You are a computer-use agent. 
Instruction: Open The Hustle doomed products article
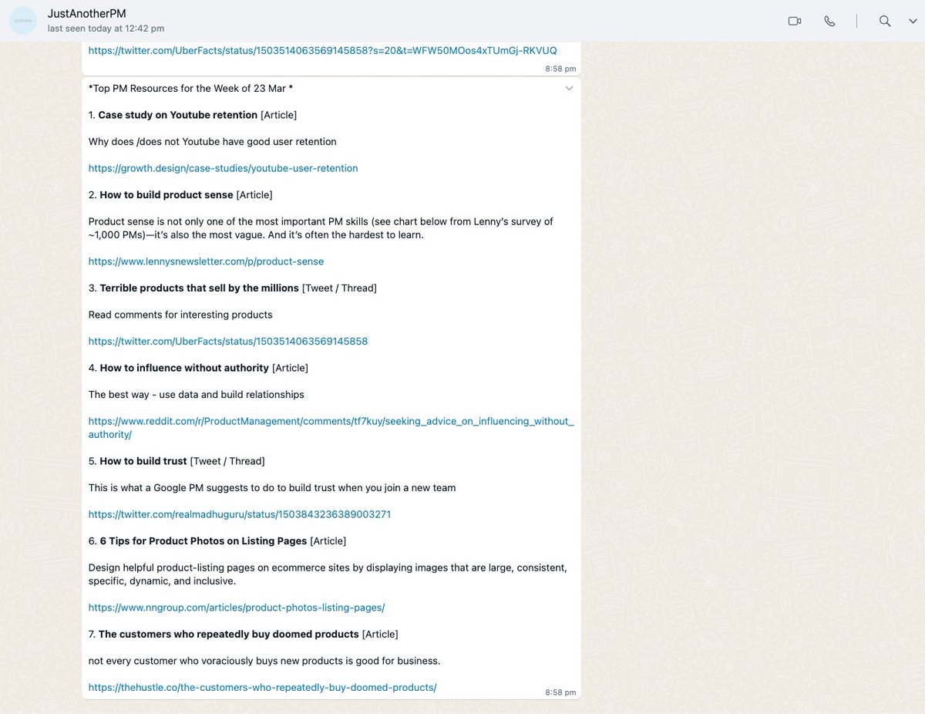262,687
